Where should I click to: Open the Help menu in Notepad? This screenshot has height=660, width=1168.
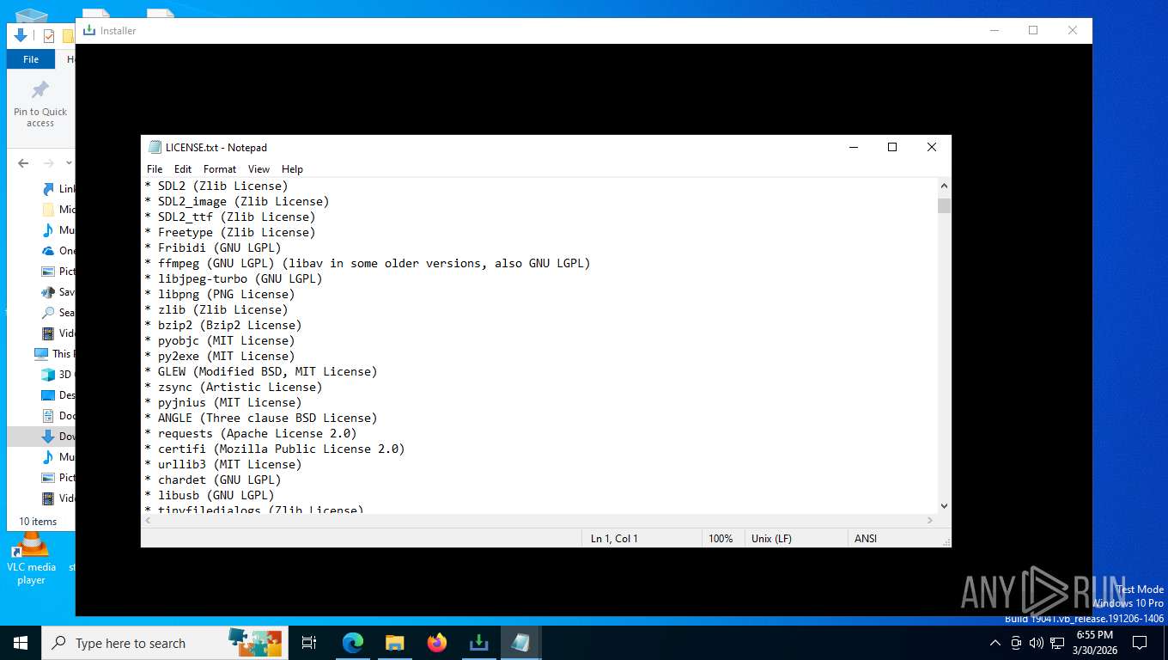292,169
